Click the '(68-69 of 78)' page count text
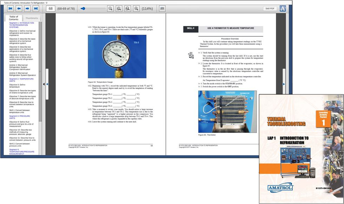 click(x=66, y=8)
